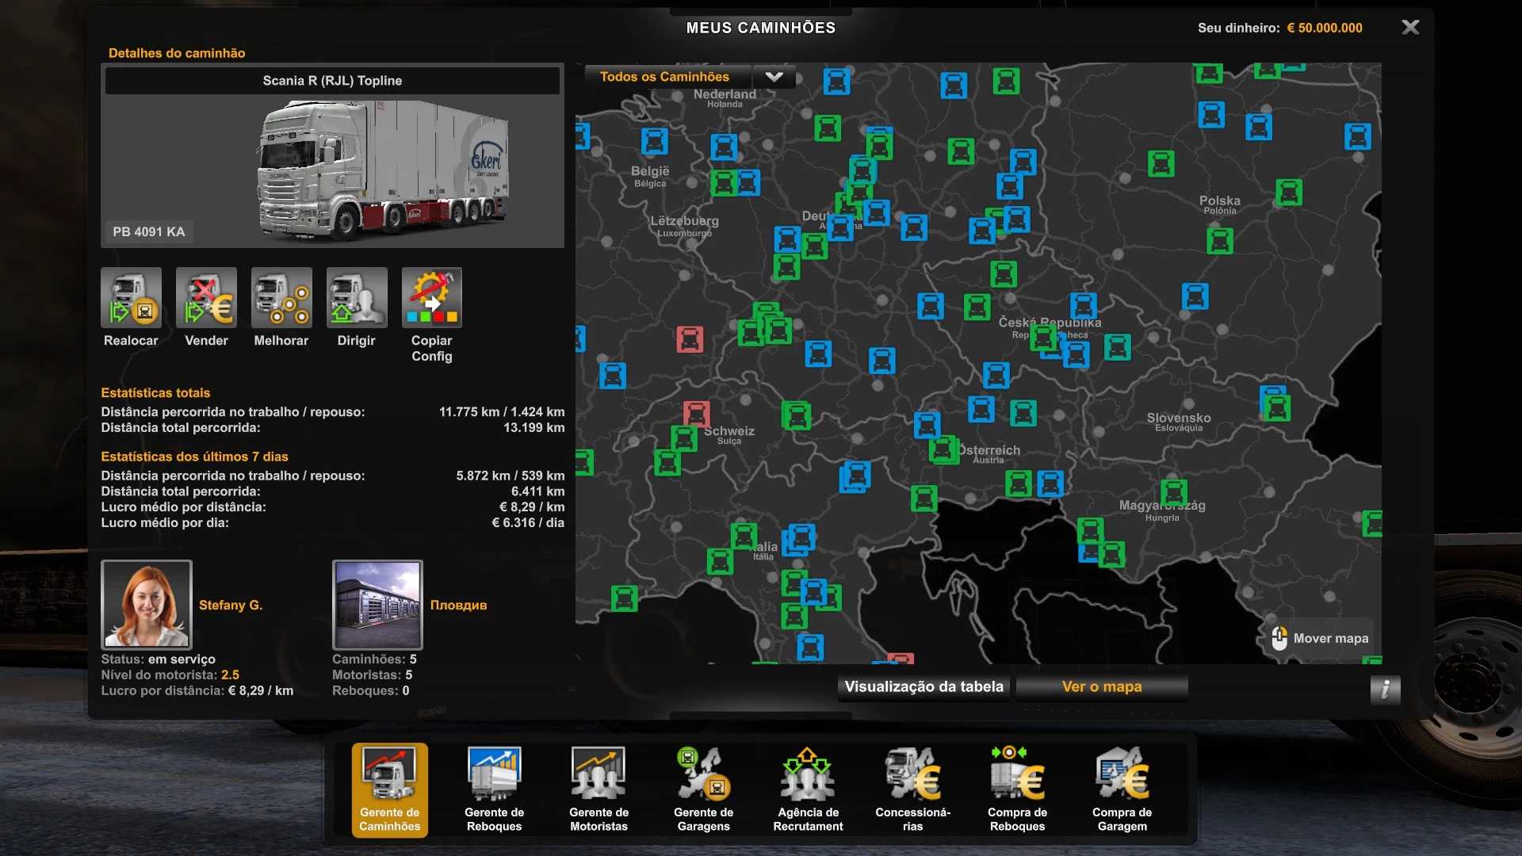Screen dimensions: 1522x856
Task: Click Ver o mapa button
Action: pyautogui.click(x=1101, y=687)
